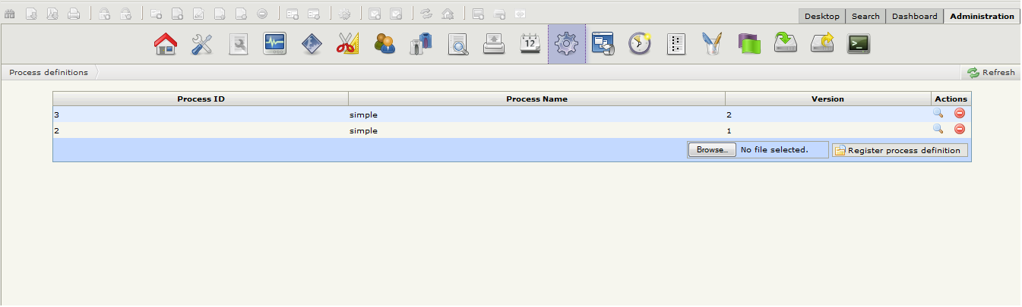
Task: Click the Refresh button
Action: 990,73
